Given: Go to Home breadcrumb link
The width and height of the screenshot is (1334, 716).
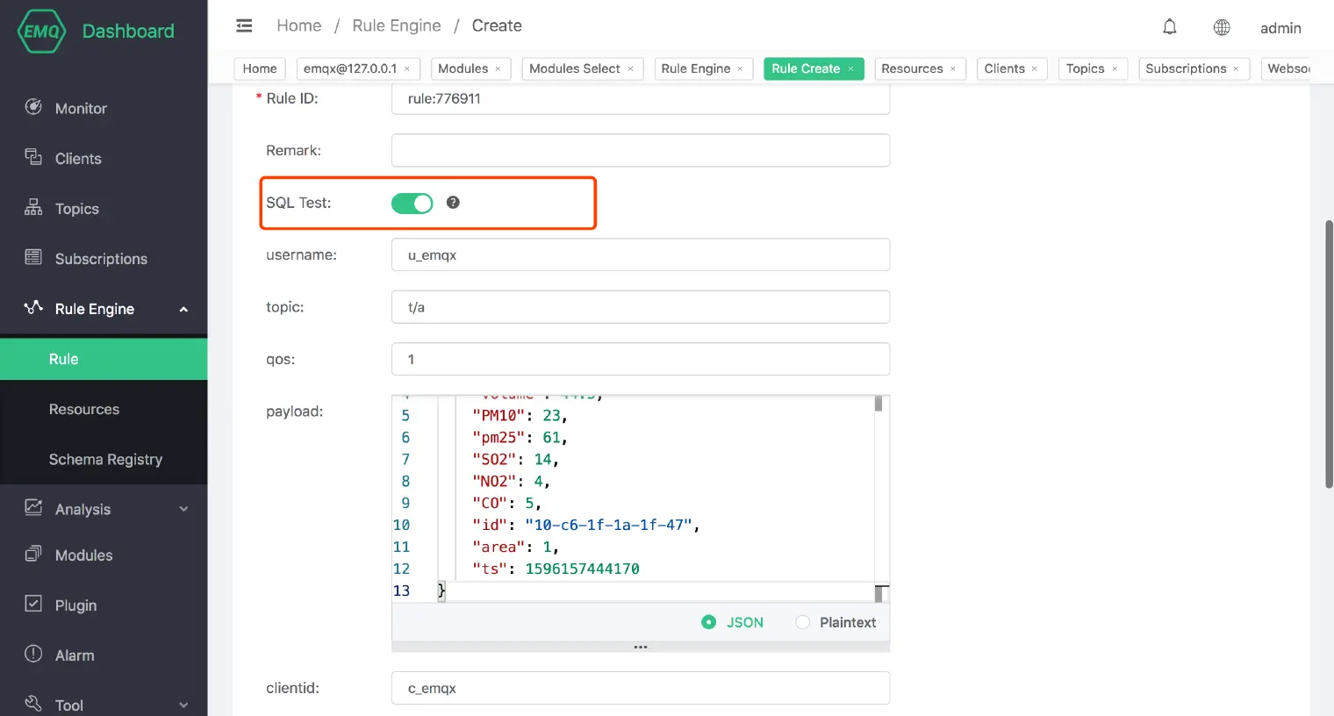Looking at the screenshot, I should tap(299, 25).
